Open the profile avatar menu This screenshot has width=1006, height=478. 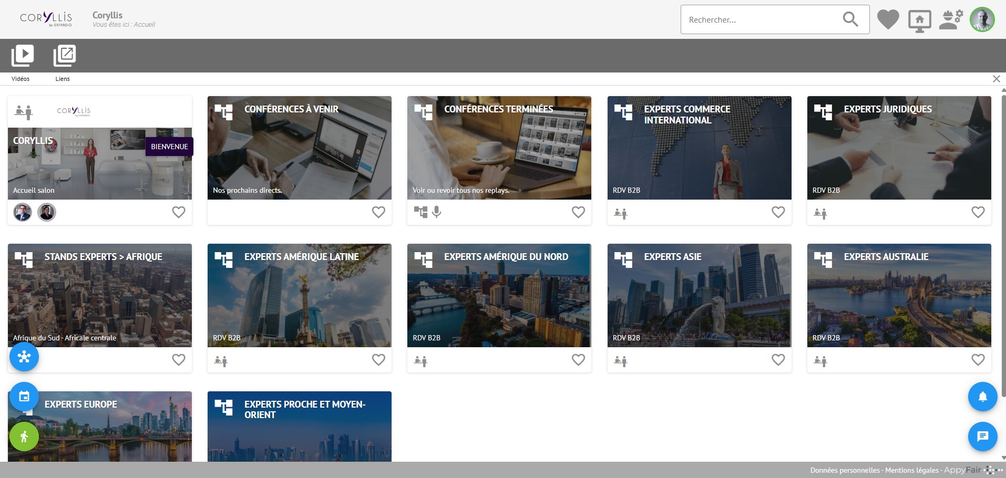[982, 20]
